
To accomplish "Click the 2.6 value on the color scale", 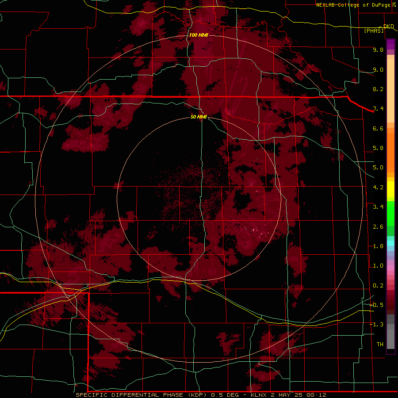I will click(378, 227).
